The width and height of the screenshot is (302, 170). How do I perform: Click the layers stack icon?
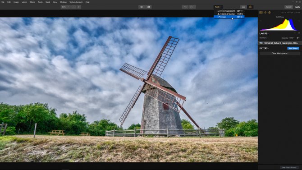click(x=265, y=13)
